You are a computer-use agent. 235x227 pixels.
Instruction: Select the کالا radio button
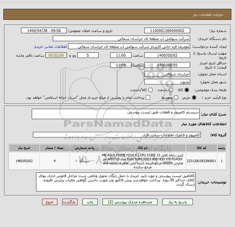187,90
